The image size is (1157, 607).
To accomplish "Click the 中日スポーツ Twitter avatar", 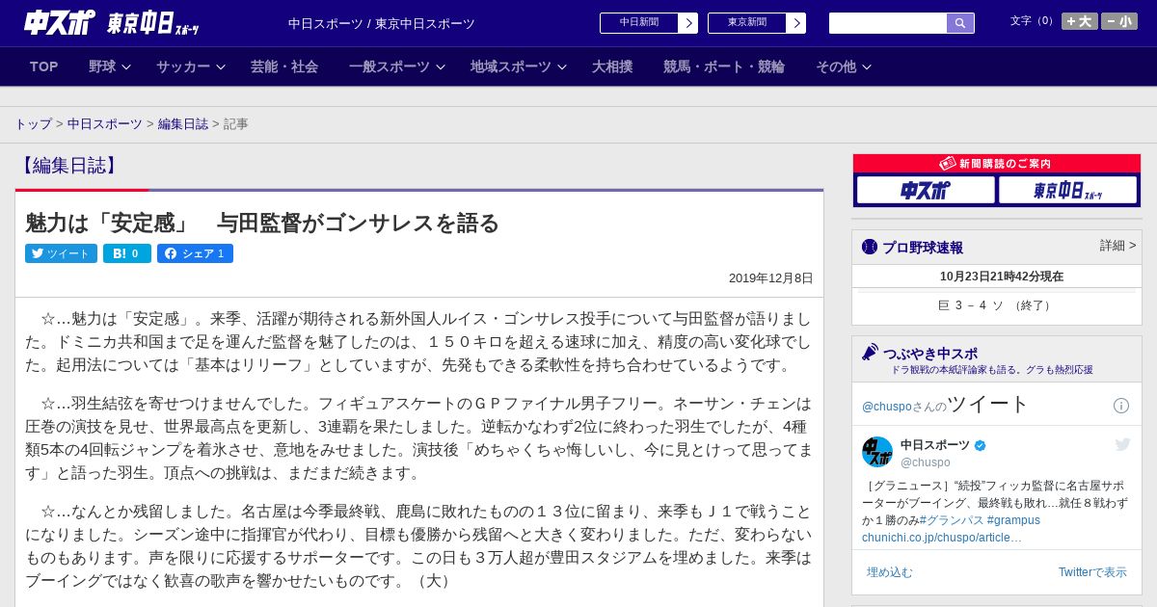I will coord(877,452).
